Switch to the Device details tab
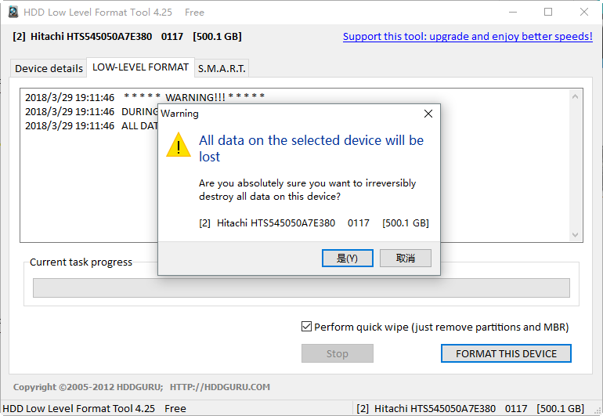Image resolution: width=603 pixels, height=416 pixels. 49,68
